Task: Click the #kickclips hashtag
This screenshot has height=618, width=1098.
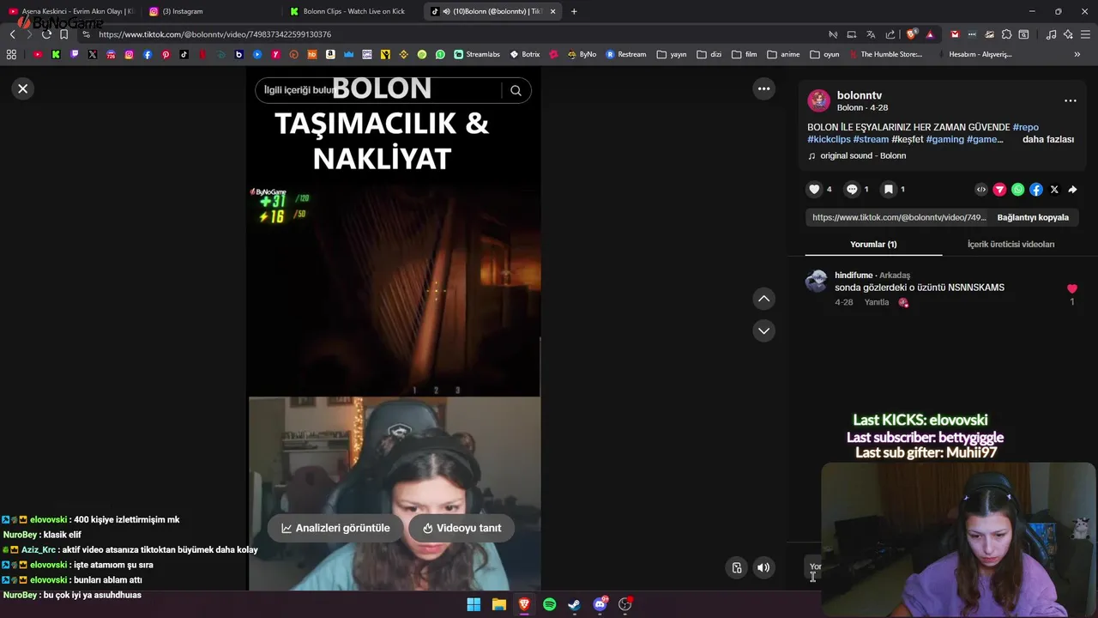Action: (x=829, y=139)
